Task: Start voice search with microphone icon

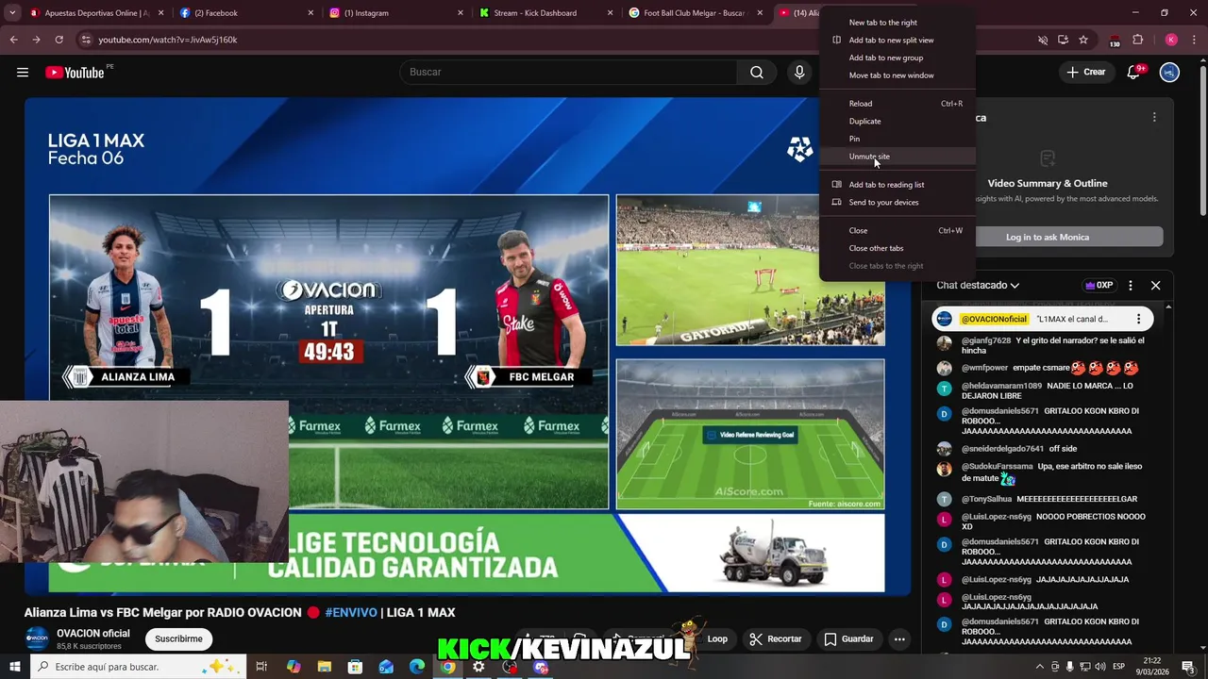Action: tap(799, 73)
